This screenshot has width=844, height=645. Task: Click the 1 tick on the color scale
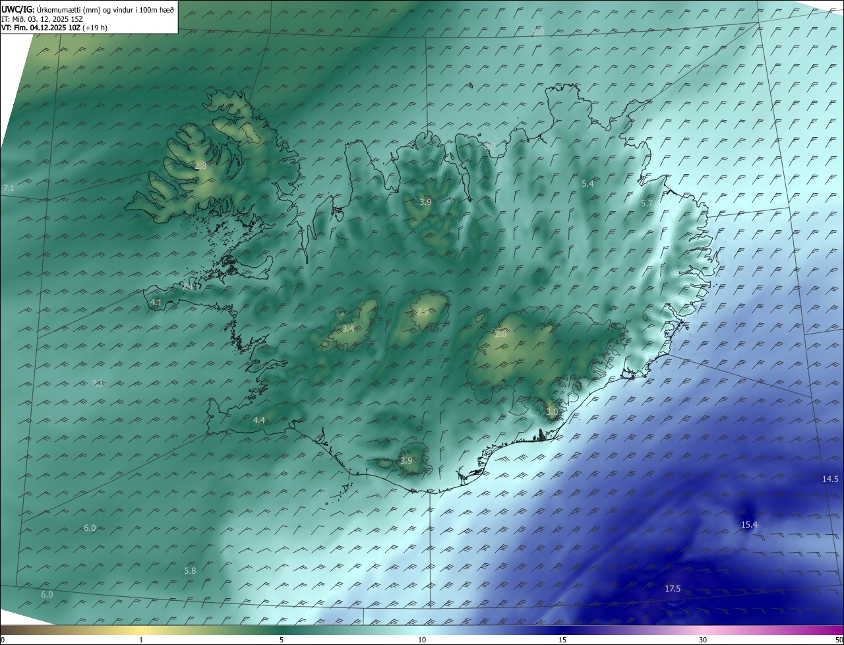[142, 640]
